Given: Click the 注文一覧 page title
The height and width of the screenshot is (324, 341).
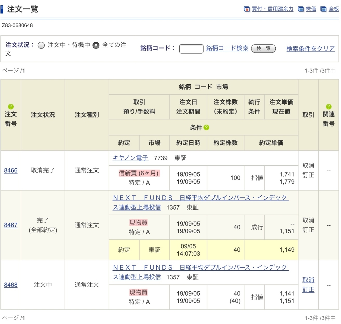Looking at the screenshot, I should (x=22, y=9).
